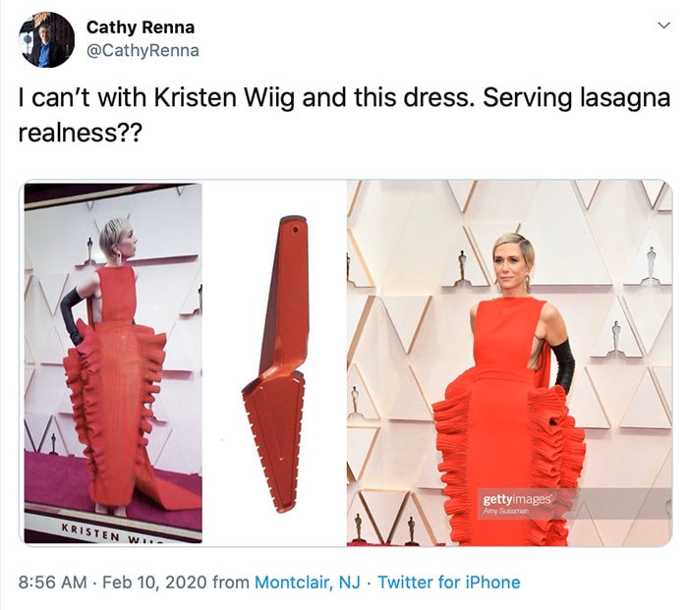Click the hanging hole on server handle
Image resolution: width=688 pixels, height=610 pixels.
[295, 229]
